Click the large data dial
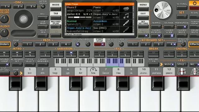The image size is (199, 112). click(x=162, y=10)
